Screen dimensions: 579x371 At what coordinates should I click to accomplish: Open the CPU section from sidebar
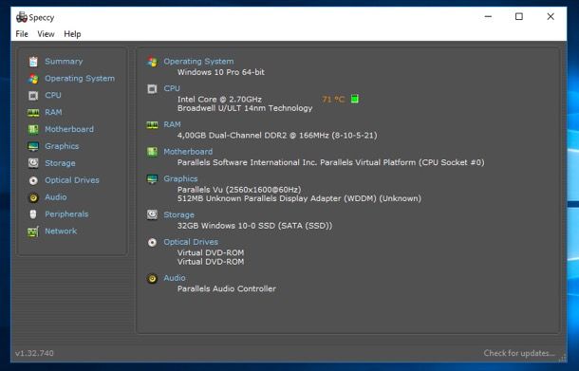coord(53,95)
